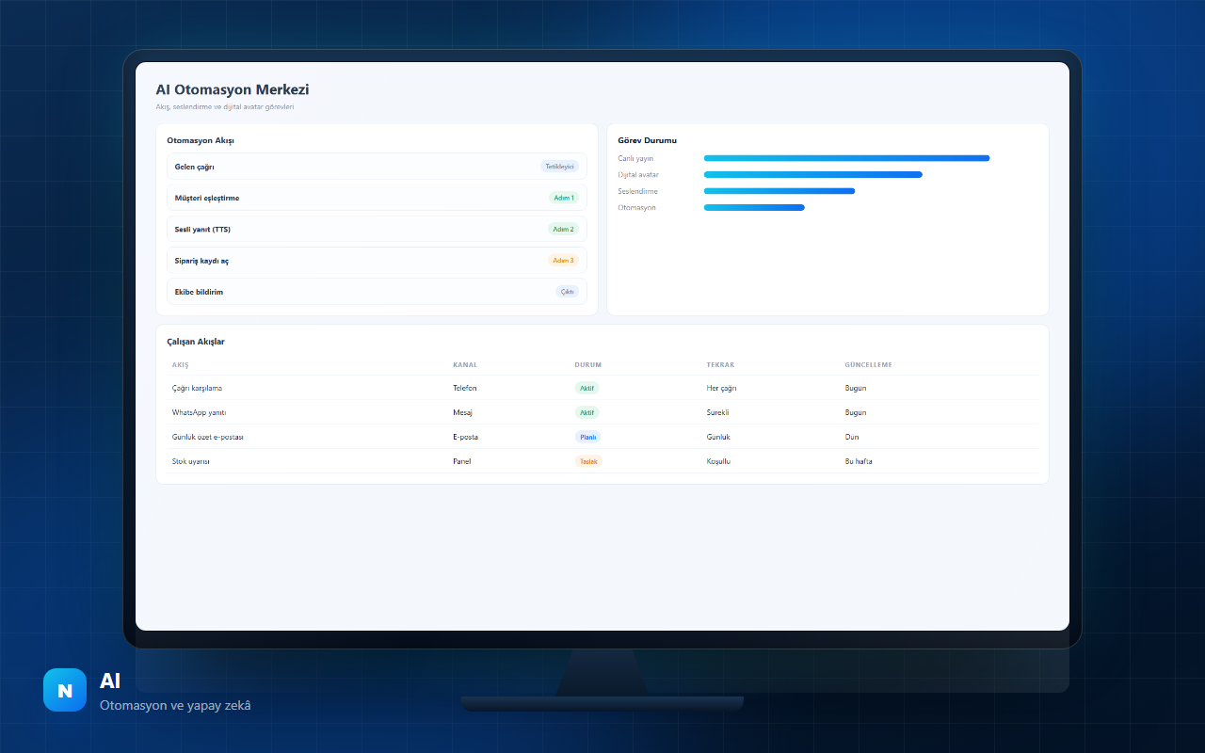Click the 'Görev Durumu' panel heading
This screenshot has width=1205, height=753.
tap(648, 140)
